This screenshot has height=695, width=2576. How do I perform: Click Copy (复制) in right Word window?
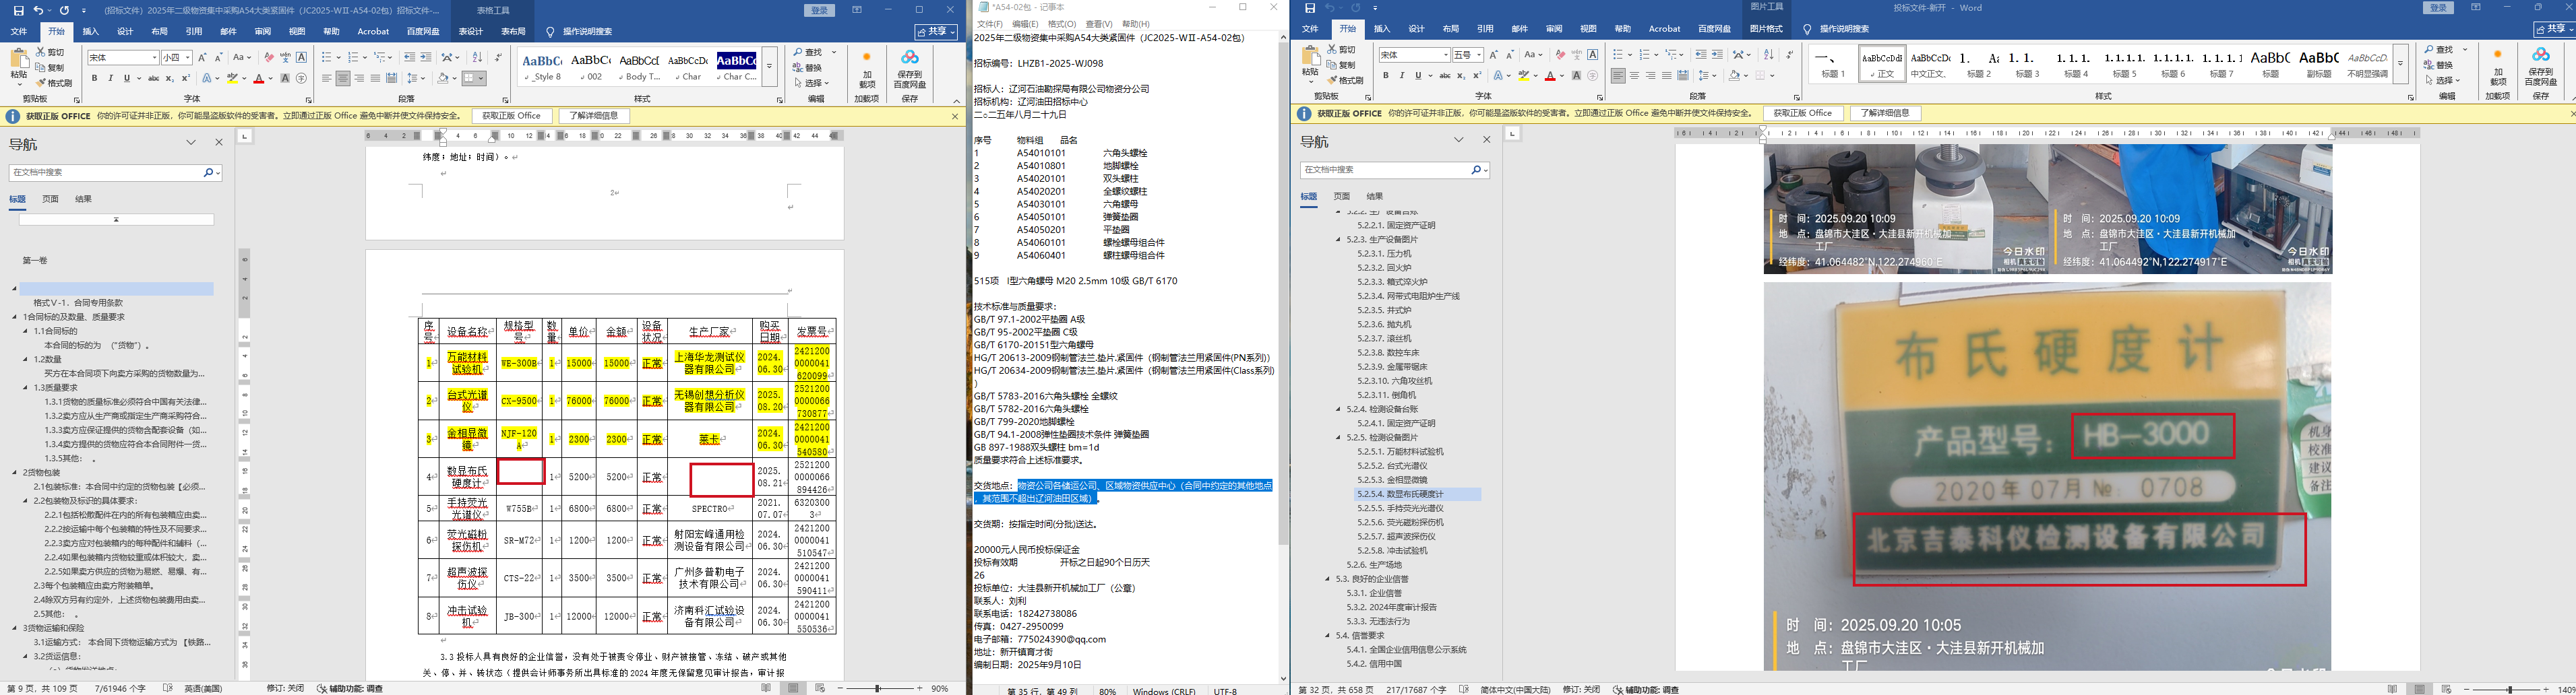pyautogui.click(x=1342, y=65)
